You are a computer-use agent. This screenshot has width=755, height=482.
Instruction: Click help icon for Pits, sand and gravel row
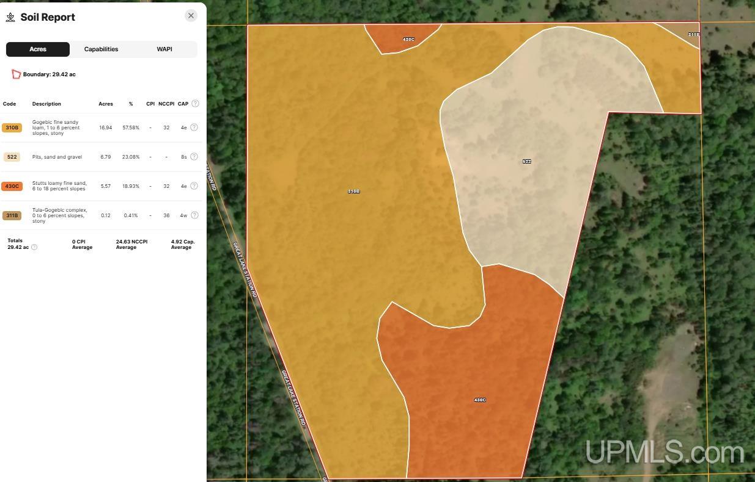coord(194,157)
